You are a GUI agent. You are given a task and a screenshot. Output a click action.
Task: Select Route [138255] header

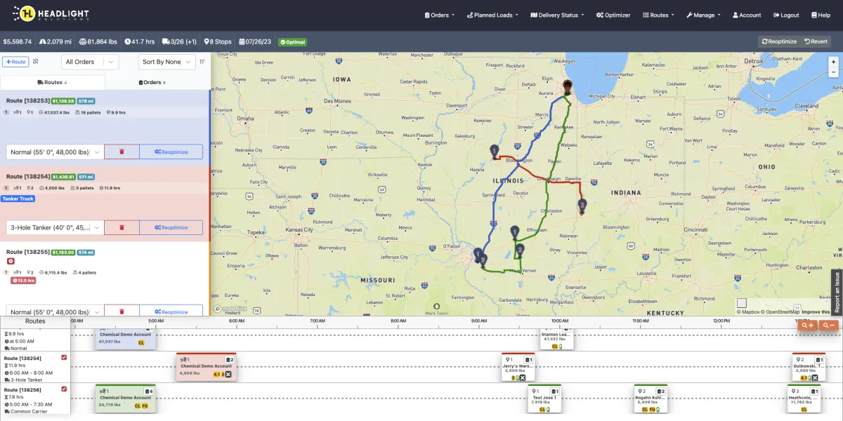pyautogui.click(x=28, y=252)
